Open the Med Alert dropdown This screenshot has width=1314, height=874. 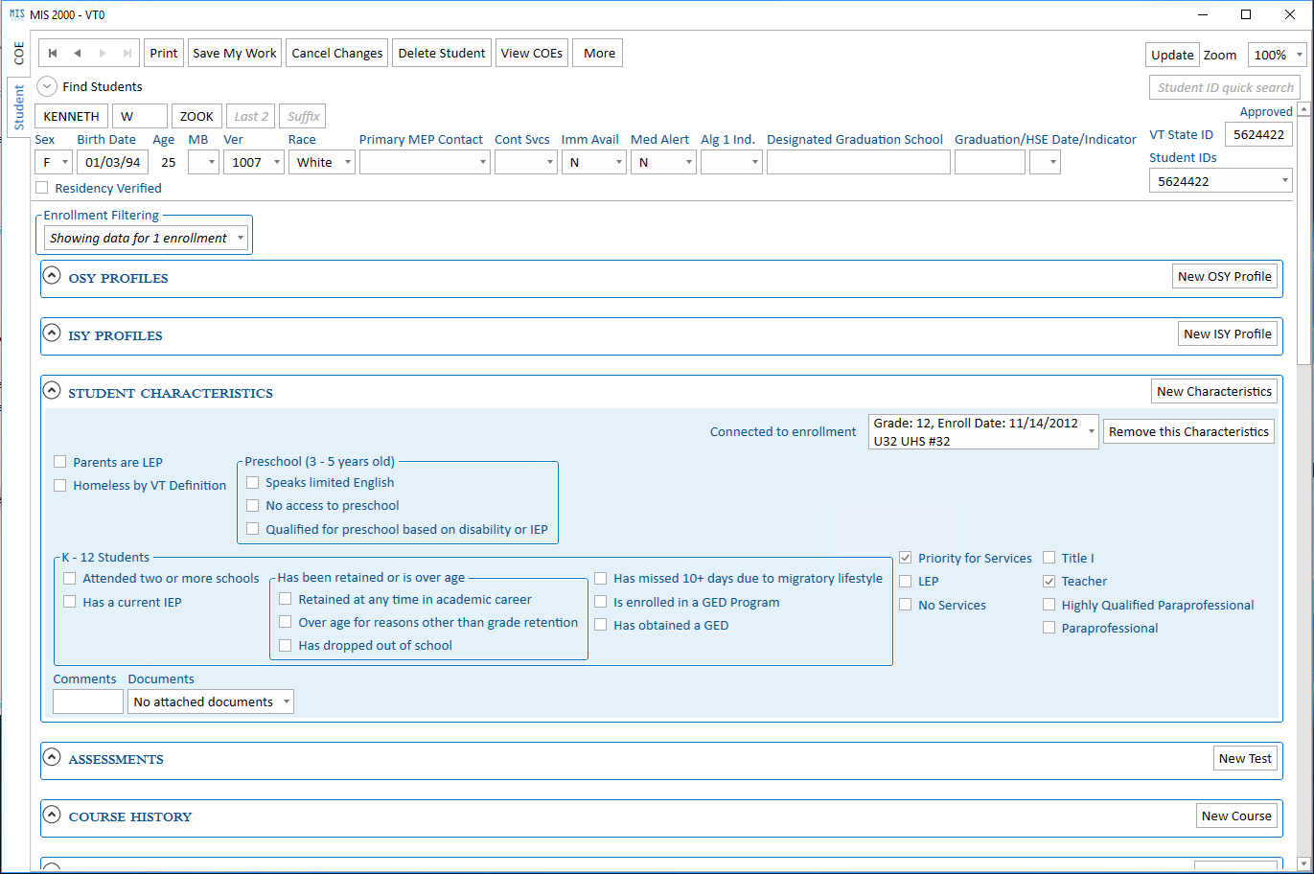[x=663, y=162]
